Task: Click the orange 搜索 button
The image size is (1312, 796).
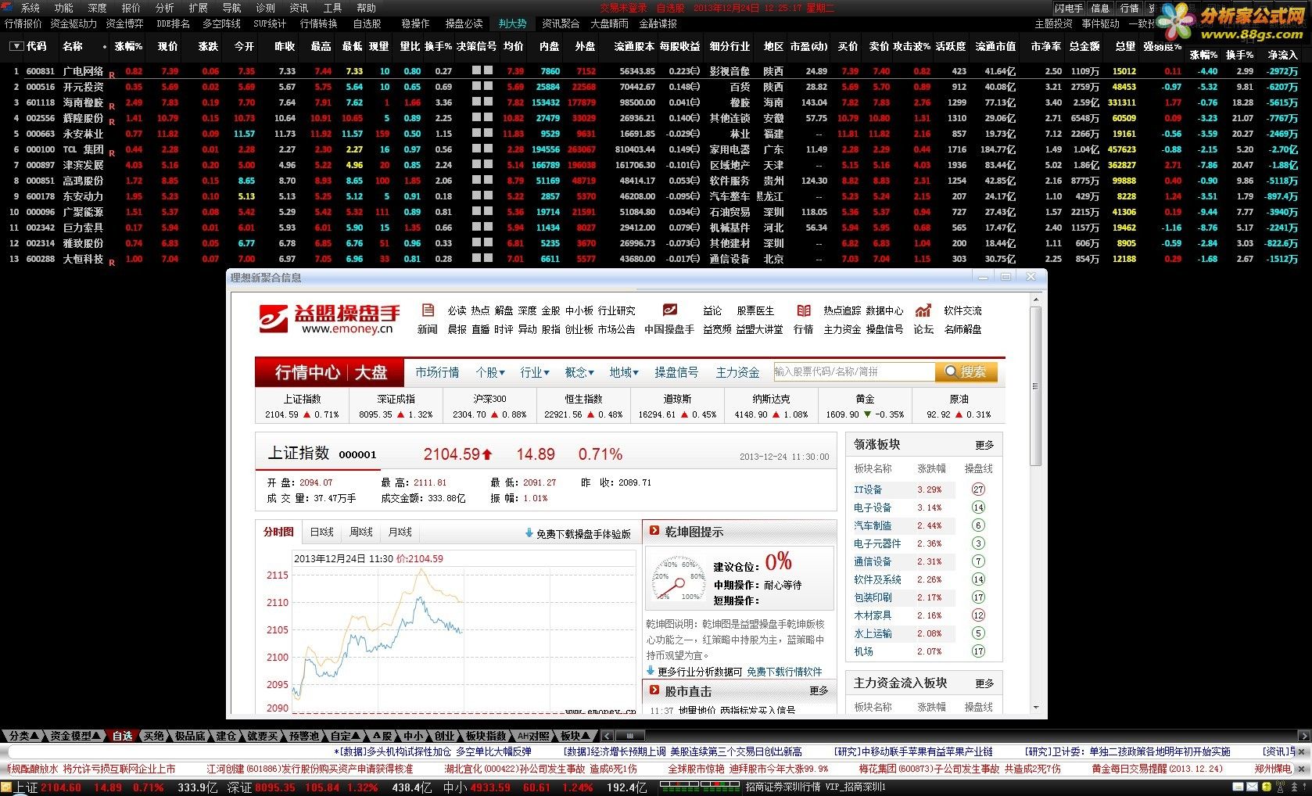Action: point(966,372)
